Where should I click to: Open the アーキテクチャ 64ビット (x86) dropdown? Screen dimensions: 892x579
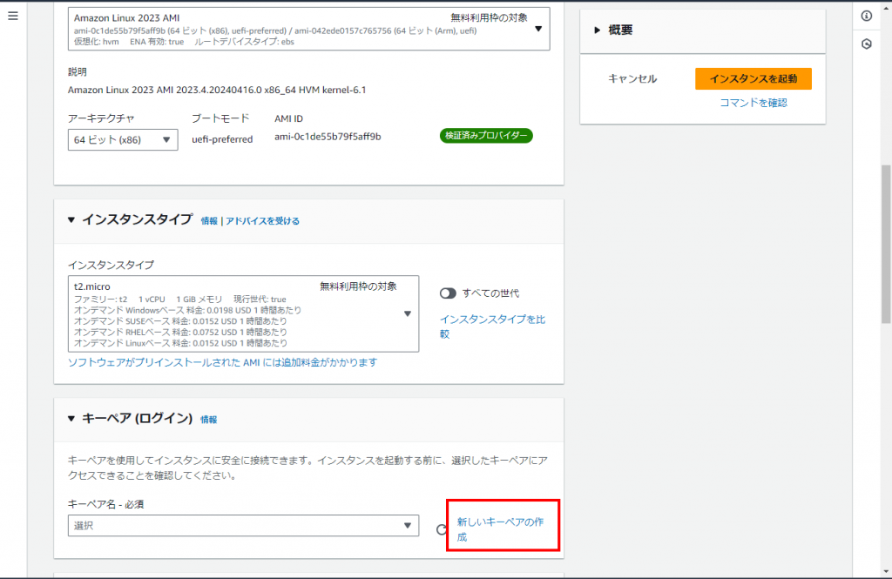(122, 139)
